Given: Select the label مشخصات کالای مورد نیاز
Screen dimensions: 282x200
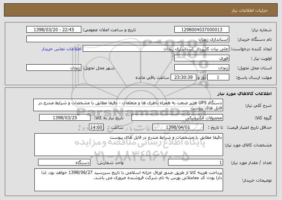Looking at the screenshot, I should pos(248,145).
